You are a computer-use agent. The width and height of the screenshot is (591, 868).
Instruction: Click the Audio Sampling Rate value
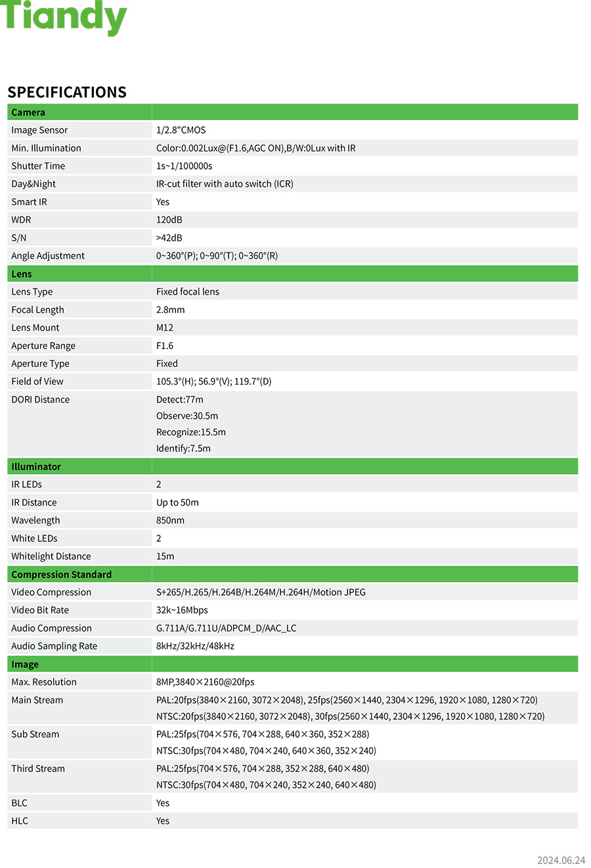(x=195, y=646)
